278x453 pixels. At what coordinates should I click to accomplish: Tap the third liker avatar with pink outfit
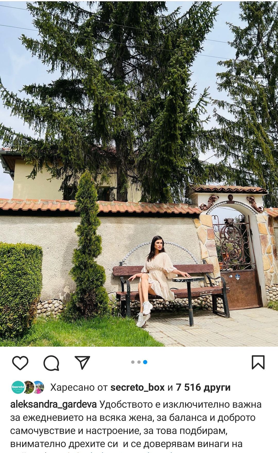click(x=39, y=387)
